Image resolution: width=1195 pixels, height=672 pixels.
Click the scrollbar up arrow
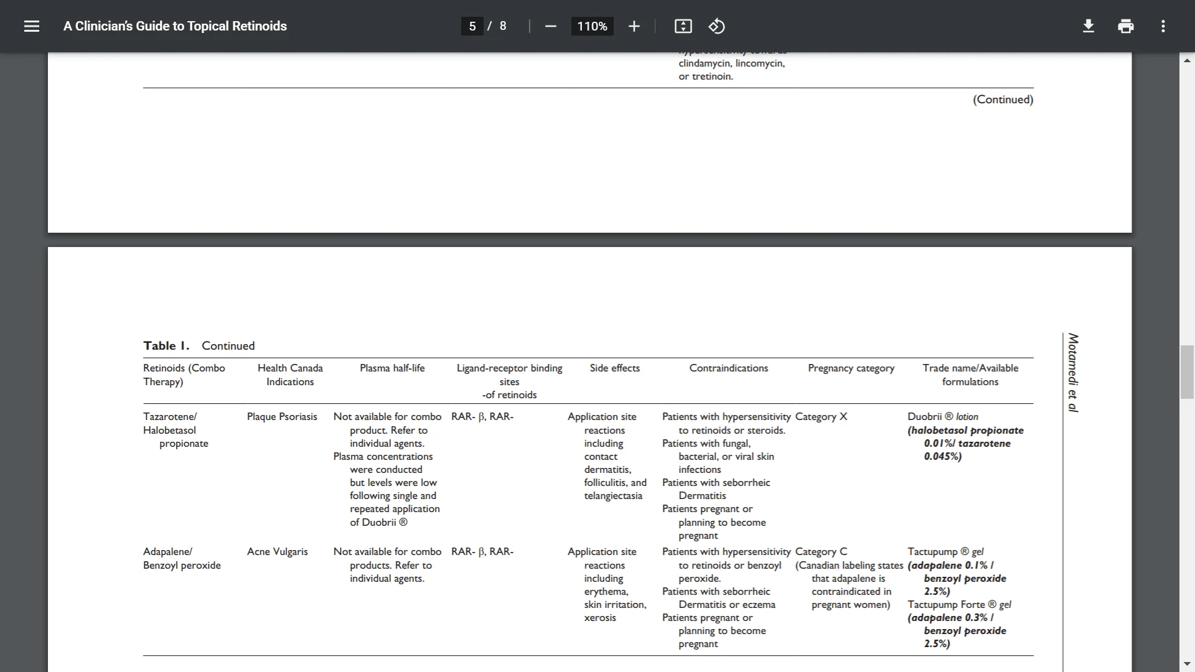tap(1188, 60)
